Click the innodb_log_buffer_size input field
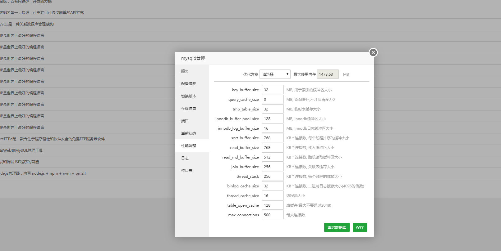Image resolution: width=501 pixels, height=251 pixels. tap(273, 128)
